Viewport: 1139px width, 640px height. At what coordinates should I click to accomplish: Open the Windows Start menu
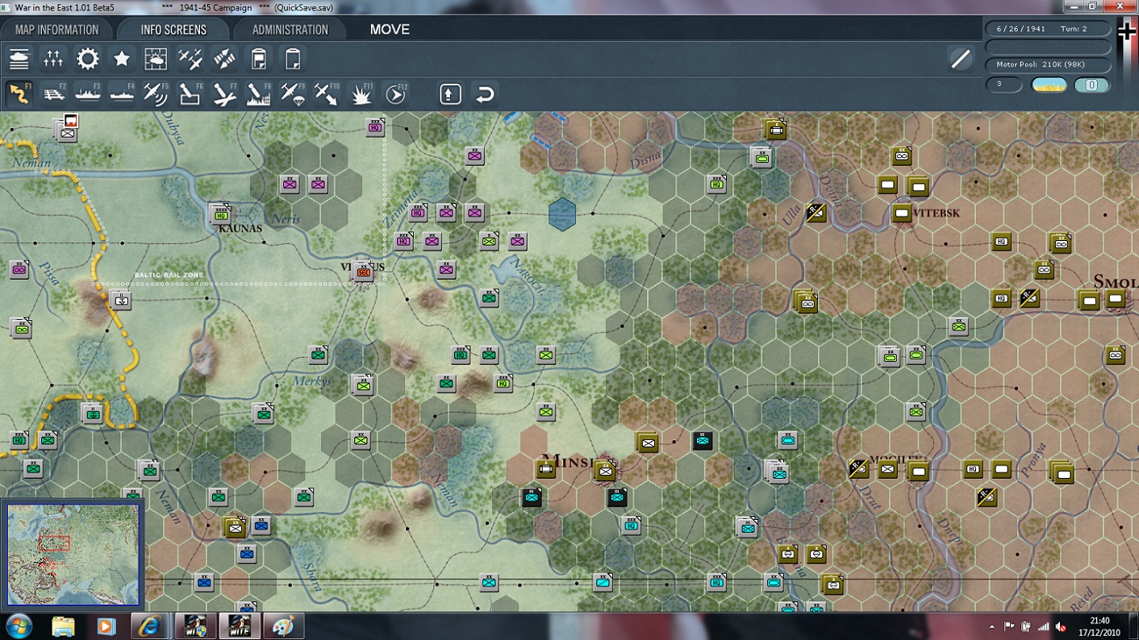point(19,625)
